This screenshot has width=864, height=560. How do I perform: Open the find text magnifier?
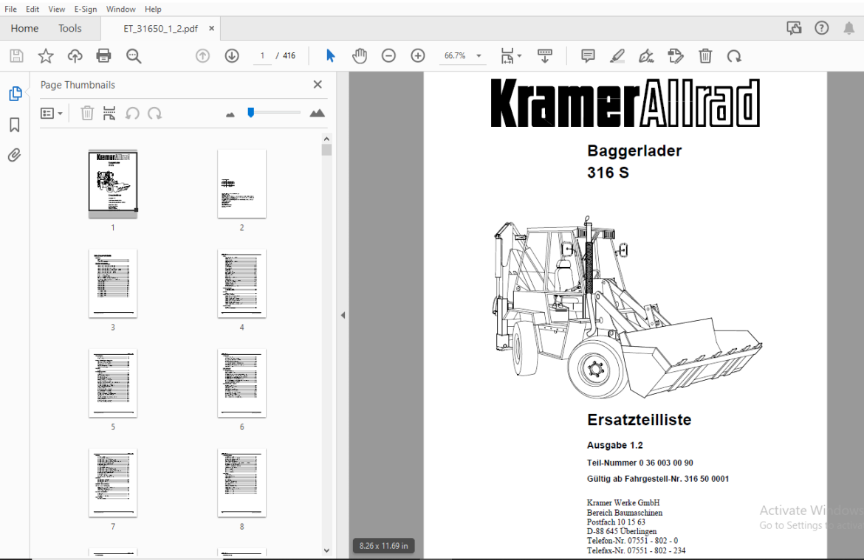(134, 55)
